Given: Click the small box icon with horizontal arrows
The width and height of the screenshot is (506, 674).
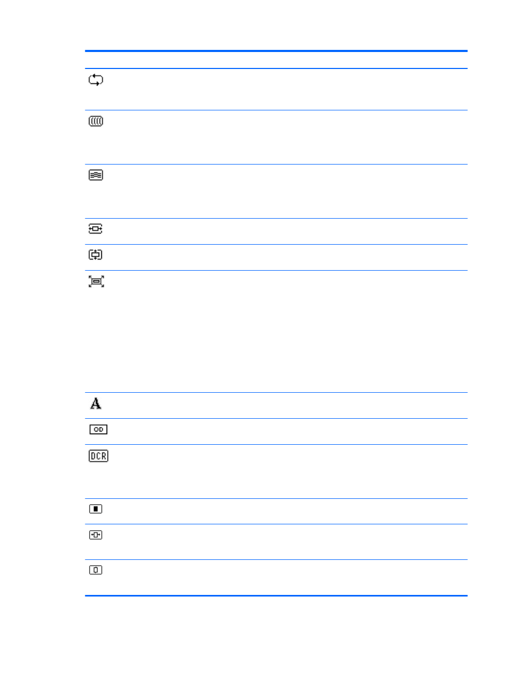Looking at the screenshot, I should coord(95,535).
